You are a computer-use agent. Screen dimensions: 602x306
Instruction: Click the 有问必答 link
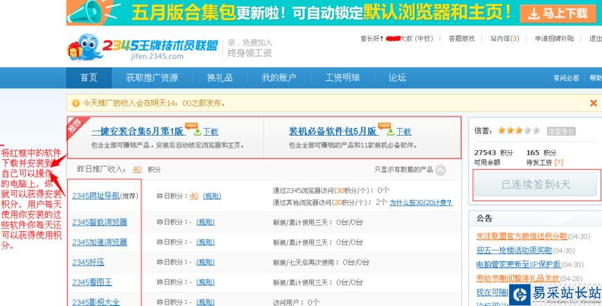566,78
